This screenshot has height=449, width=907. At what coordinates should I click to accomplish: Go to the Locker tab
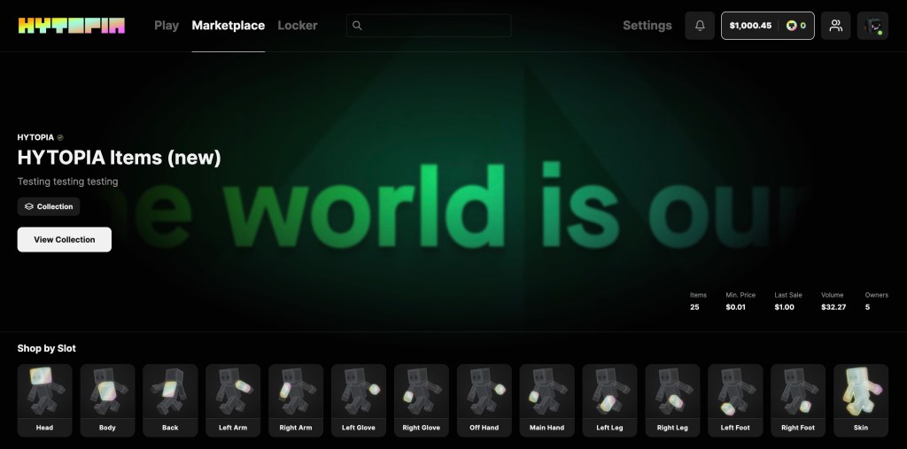(298, 26)
